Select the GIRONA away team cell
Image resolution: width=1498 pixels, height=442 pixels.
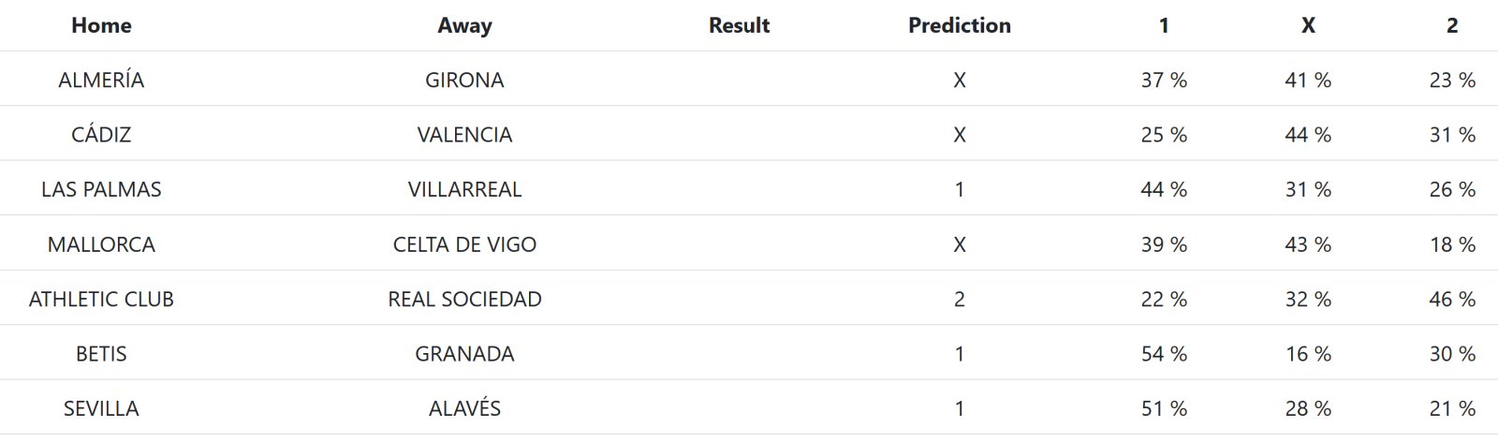pyautogui.click(x=464, y=81)
